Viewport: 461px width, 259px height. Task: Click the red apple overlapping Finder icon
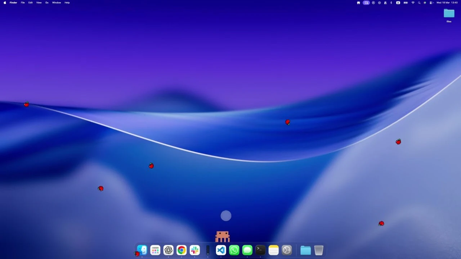[137, 254]
